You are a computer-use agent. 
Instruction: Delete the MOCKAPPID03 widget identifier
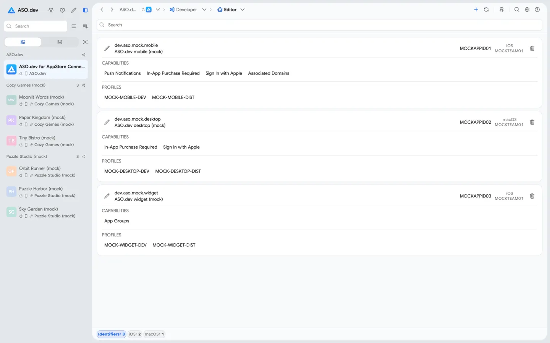(x=532, y=196)
